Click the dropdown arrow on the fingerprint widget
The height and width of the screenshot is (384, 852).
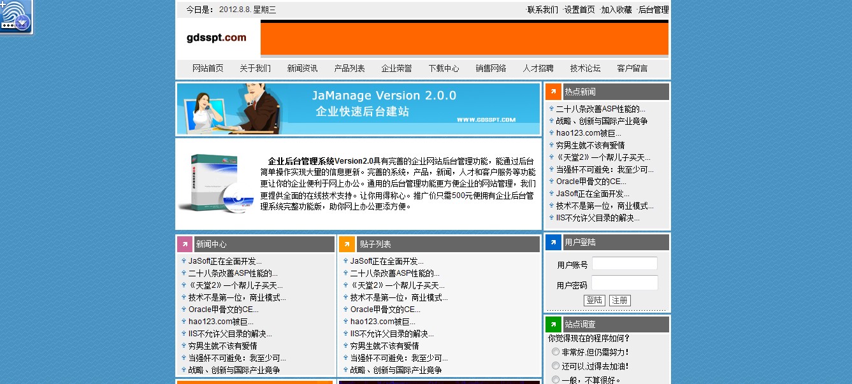coord(23,24)
